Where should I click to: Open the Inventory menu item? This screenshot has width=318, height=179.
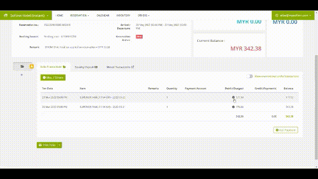click(123, 15)
